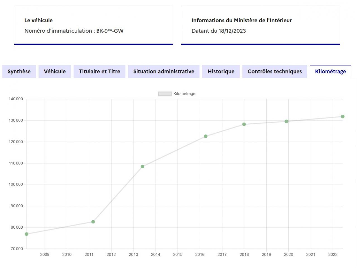Click the first data point near 77 000 km

click(x=26, y=234)
